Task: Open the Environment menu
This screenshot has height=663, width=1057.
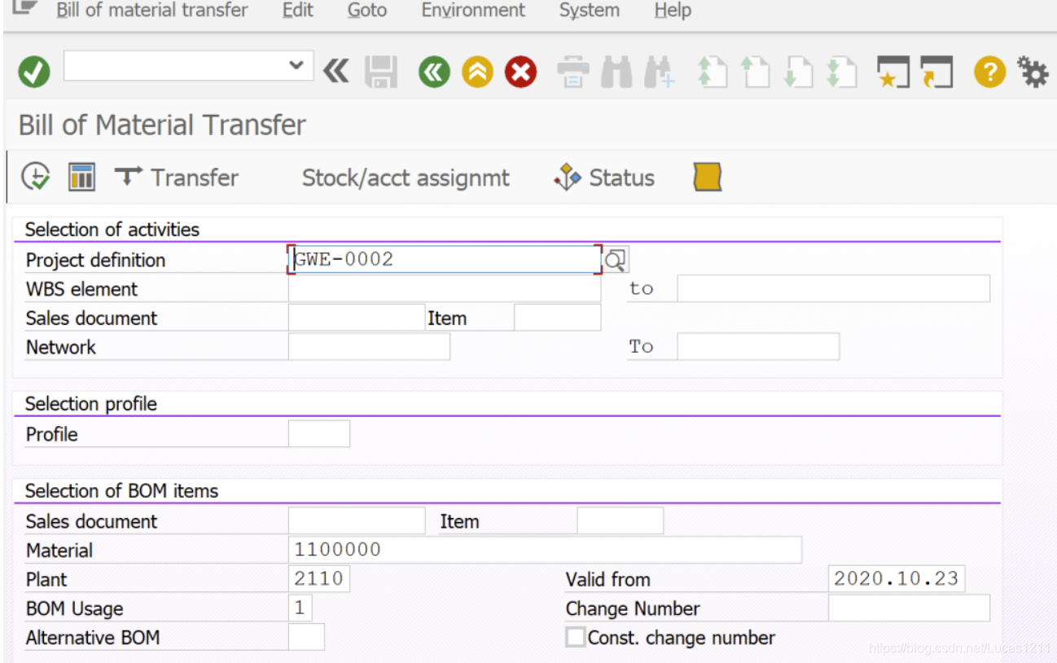Action: (x=472, y=11)
